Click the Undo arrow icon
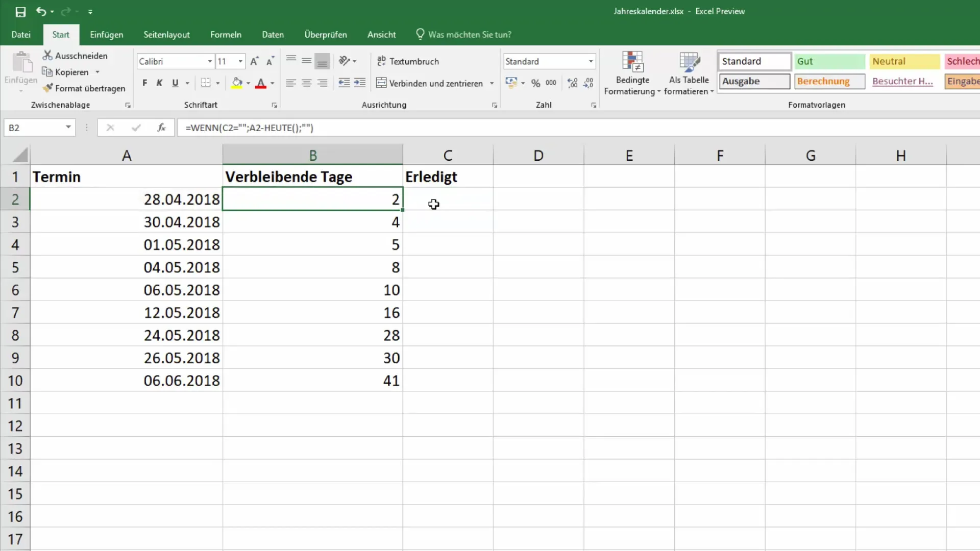The height and width of the screenshot is (551, 980). pyautogui.click(x=41, y=11)
